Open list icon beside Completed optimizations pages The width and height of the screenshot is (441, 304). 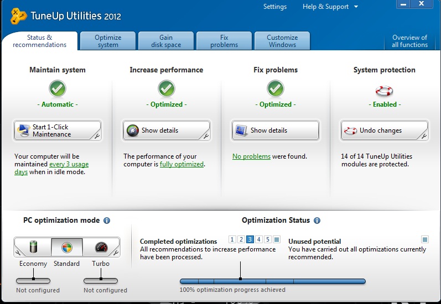(277, 239)
